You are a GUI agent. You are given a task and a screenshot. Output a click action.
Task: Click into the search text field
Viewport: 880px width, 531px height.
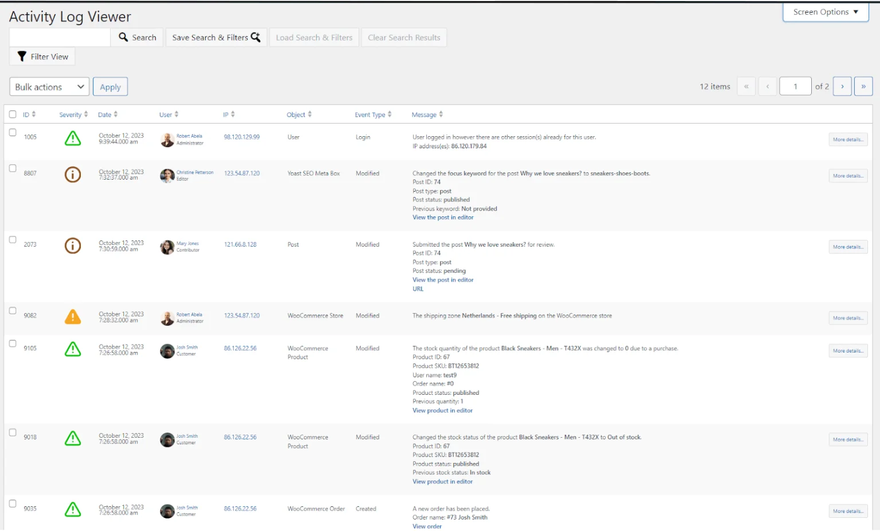click(x=60, y=37)
